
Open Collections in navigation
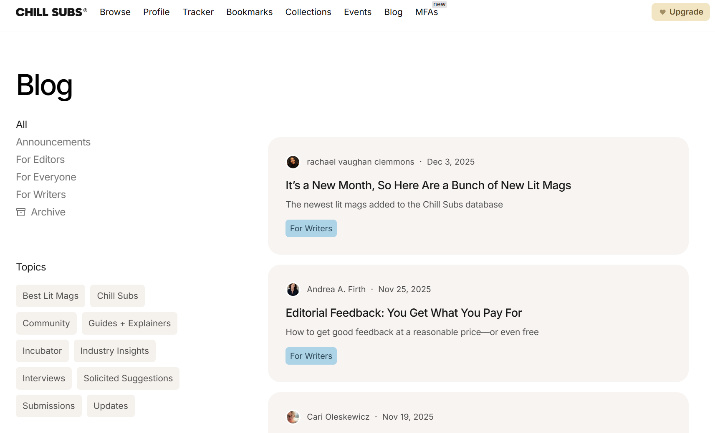tap(308, 12)
